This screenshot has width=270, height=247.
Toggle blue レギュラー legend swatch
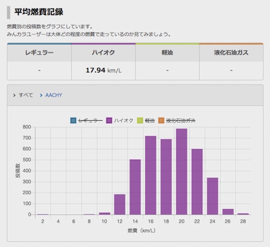pyautogui.click(x=73, y=120)
